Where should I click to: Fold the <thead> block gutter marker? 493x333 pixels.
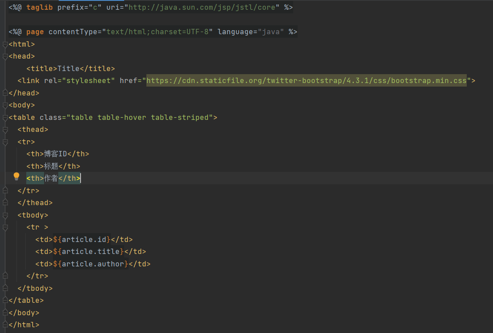point(5,130)
